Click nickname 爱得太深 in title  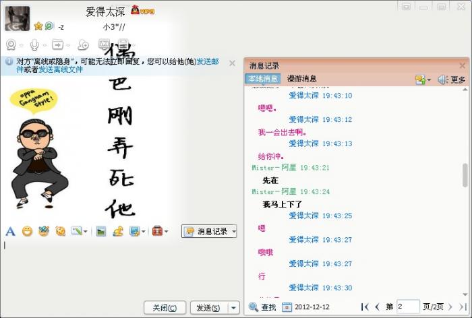[105, 11]
